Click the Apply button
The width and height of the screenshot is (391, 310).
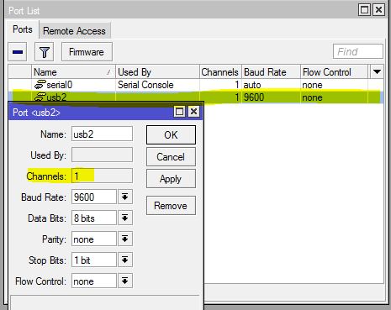[171, 179]
